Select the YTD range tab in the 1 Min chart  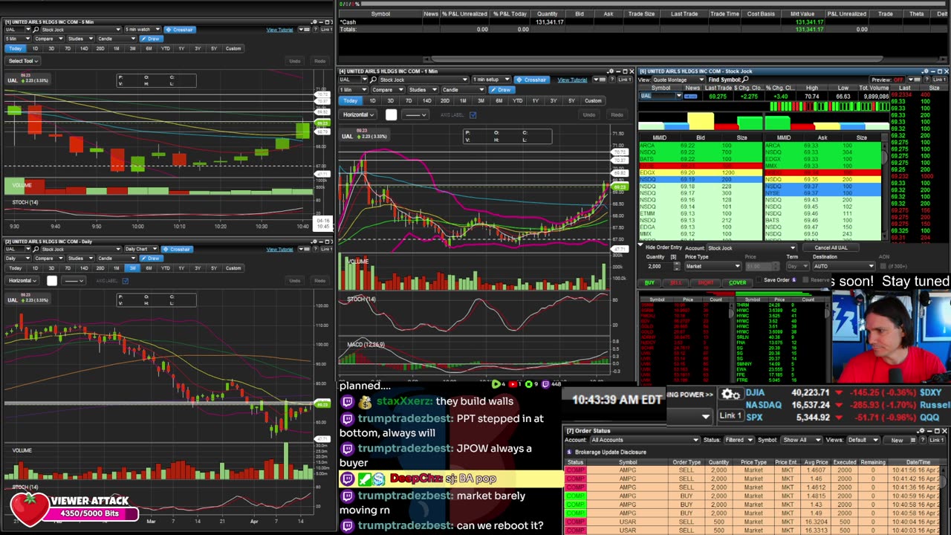(517, 101)
